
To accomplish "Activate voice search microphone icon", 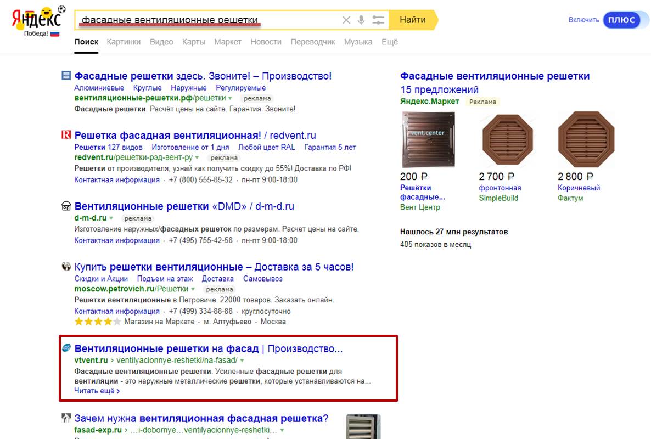I will [361, 20].
